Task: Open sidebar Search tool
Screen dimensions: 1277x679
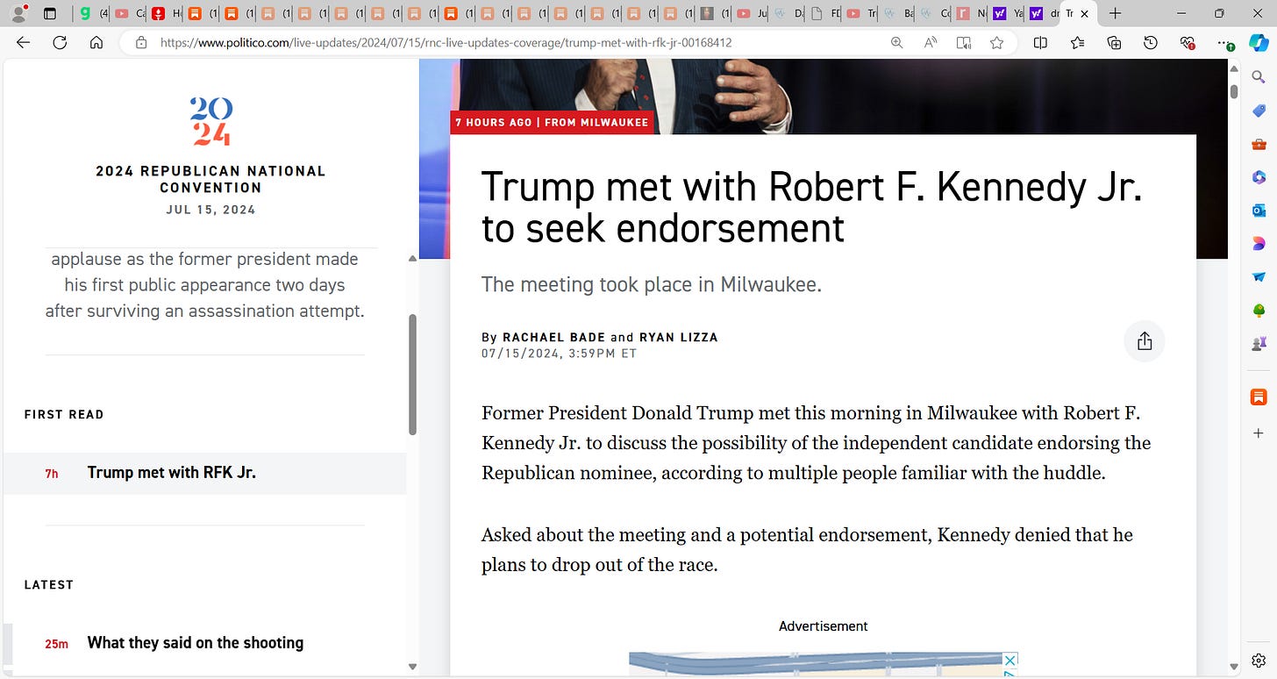Action: 1259,77
